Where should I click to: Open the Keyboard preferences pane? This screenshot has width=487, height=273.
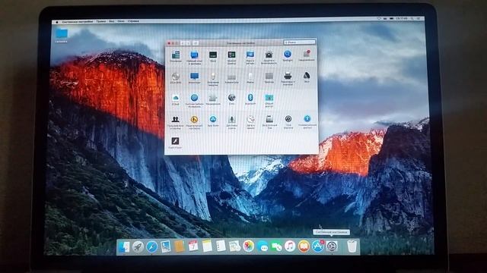231,77
